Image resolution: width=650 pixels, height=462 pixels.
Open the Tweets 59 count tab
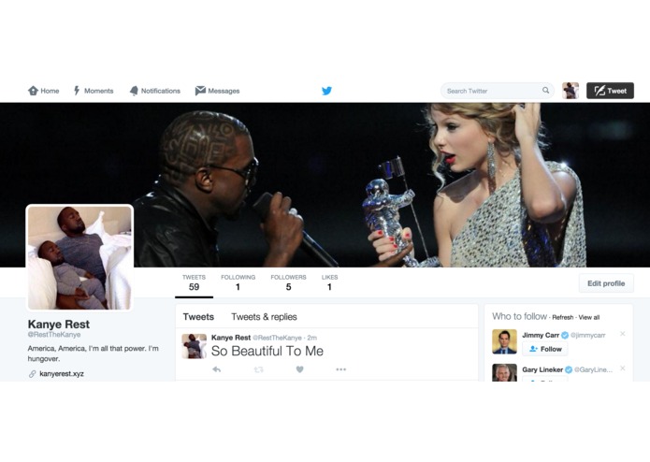point(194,282)
